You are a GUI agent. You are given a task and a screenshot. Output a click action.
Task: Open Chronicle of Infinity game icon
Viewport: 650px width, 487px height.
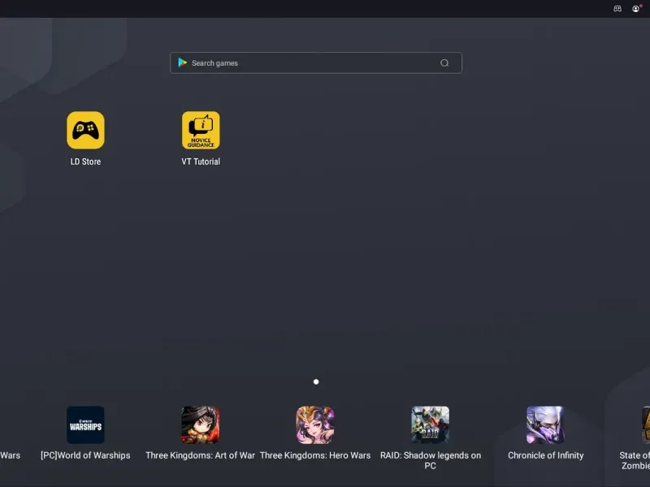coord(545,425)
